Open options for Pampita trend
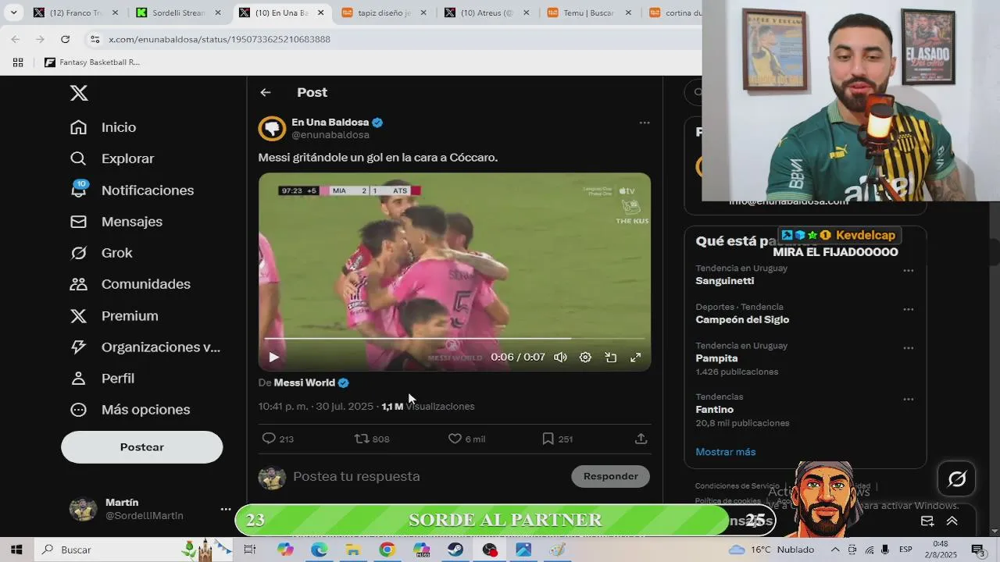 point(909,348)
